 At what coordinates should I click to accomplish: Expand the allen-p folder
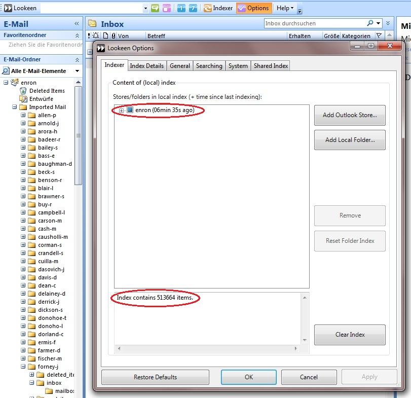[x=23, y=115]
